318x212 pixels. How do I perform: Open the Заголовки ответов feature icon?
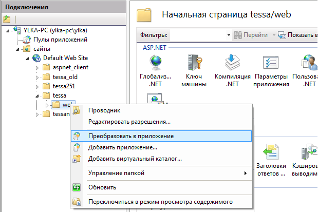[270, 154]
